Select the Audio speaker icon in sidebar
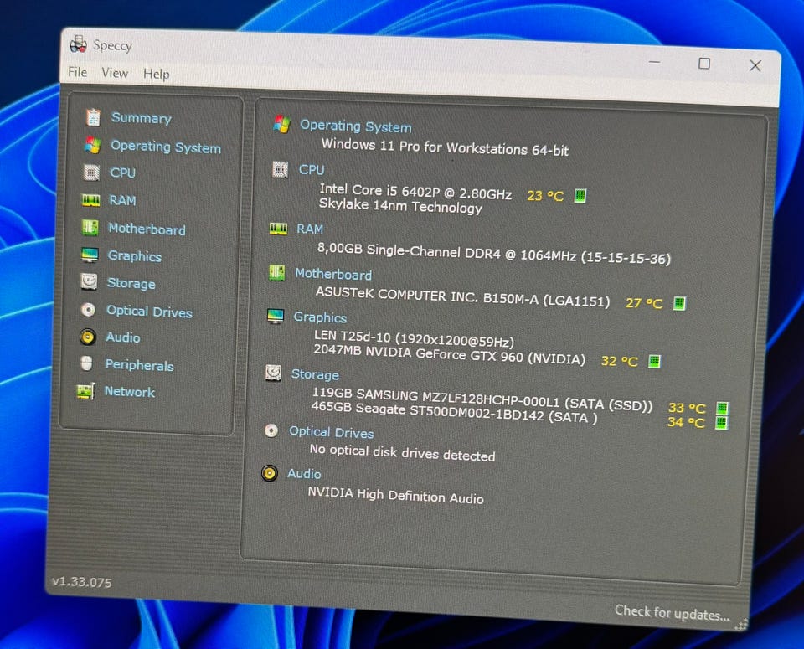 coord(88,337)
